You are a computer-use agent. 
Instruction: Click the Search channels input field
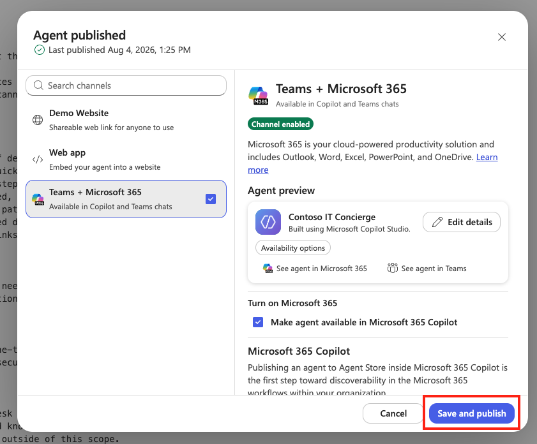click(126, 85)
